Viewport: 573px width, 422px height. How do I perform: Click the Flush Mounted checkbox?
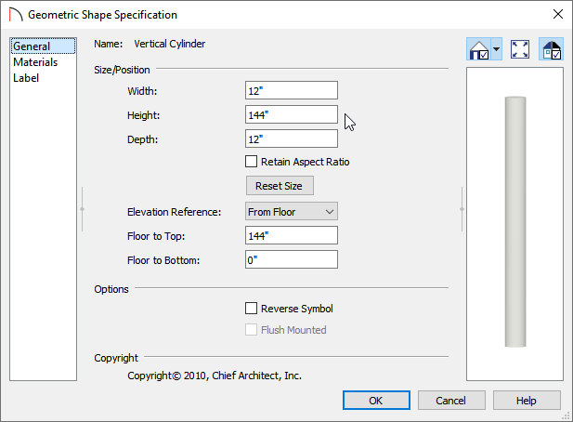251,329
